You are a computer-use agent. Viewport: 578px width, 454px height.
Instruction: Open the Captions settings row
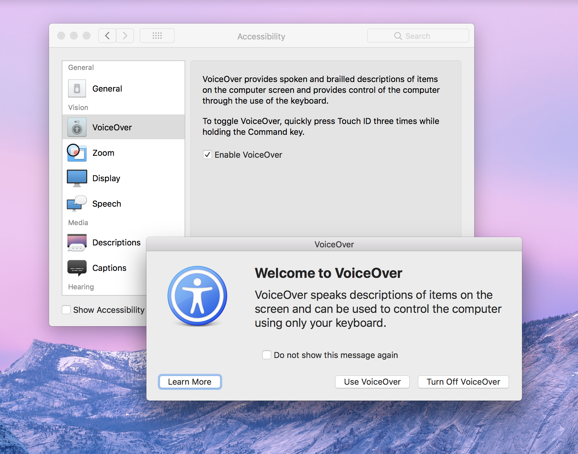coord(104,268)
